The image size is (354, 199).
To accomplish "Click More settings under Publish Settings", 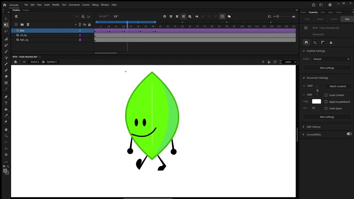I will click(x=327, y=68).
